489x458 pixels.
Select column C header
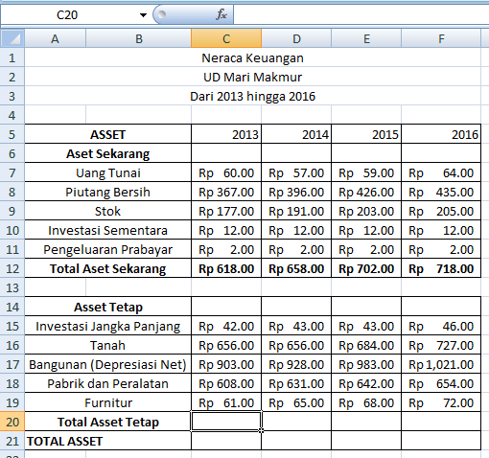pyautogui.click(x=226, y=38)
